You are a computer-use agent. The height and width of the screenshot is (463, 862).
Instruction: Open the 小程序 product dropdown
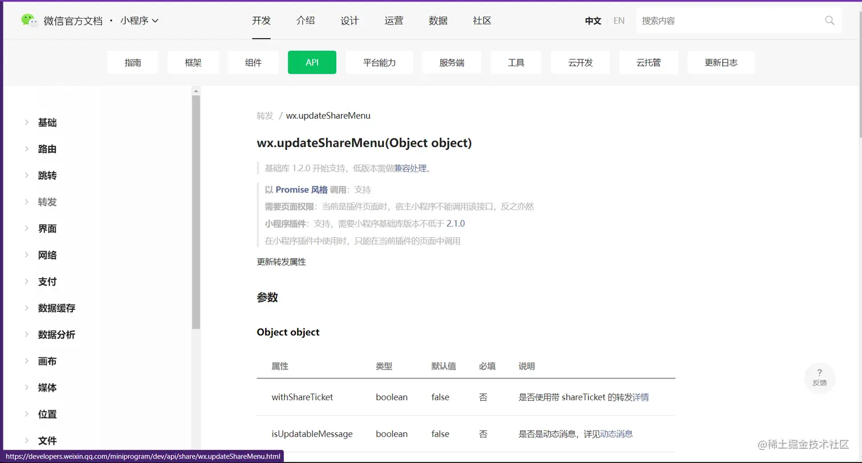[x=139, y=21]
